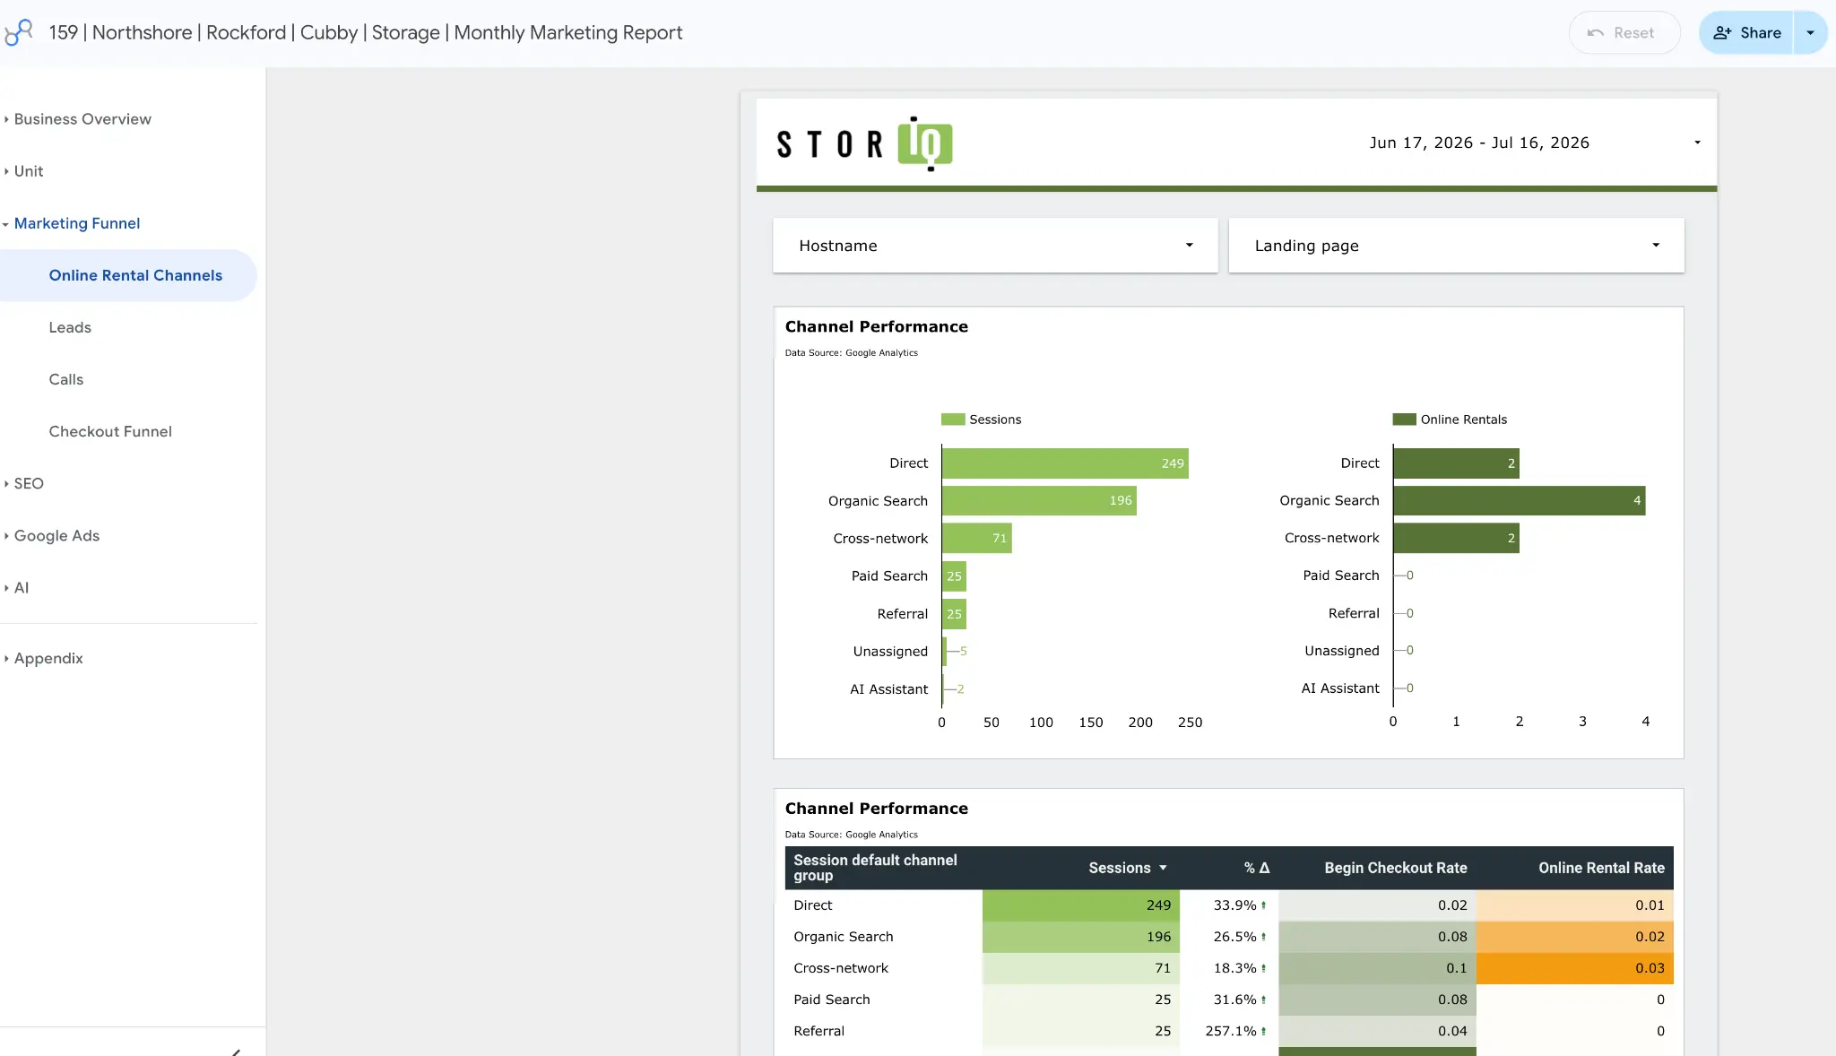The height and width of the screenshot is (1056, 1836).
Task: Click the Referral sessions bar
Action: [x=954, y=614]
